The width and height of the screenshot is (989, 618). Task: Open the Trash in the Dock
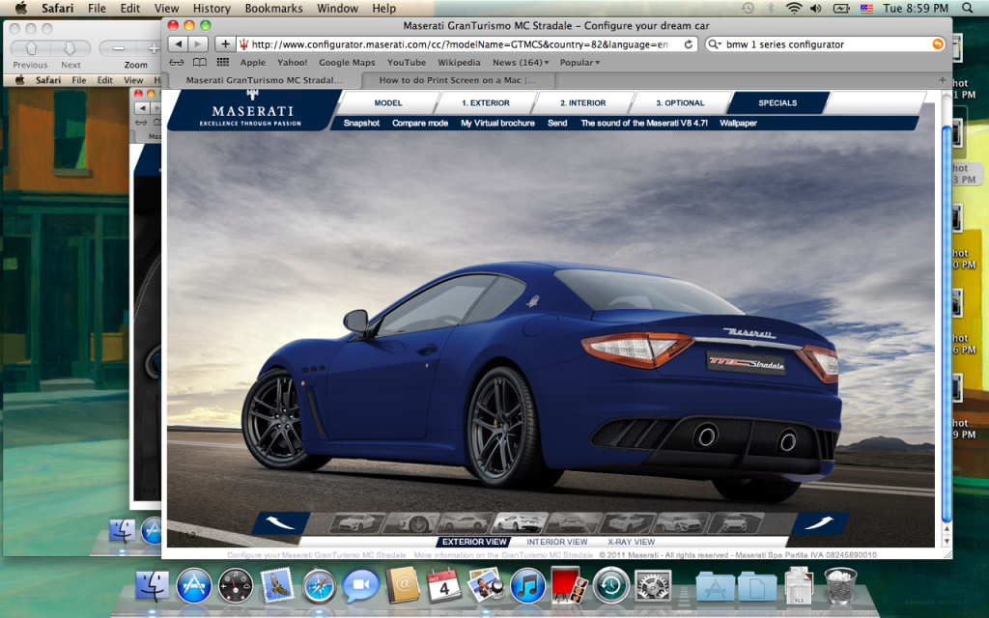tap(841, 585)
